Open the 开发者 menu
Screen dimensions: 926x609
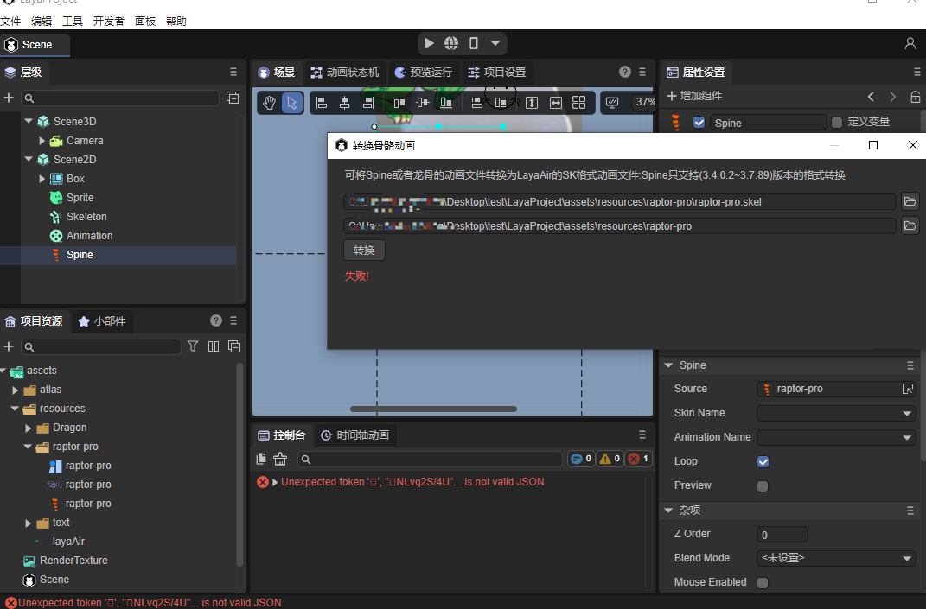(x=109, y=22)
